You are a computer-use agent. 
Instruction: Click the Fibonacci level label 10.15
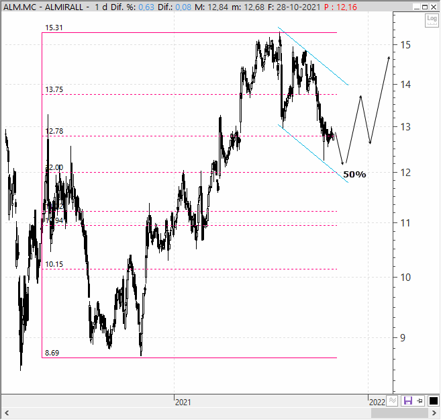click(54, 264)
